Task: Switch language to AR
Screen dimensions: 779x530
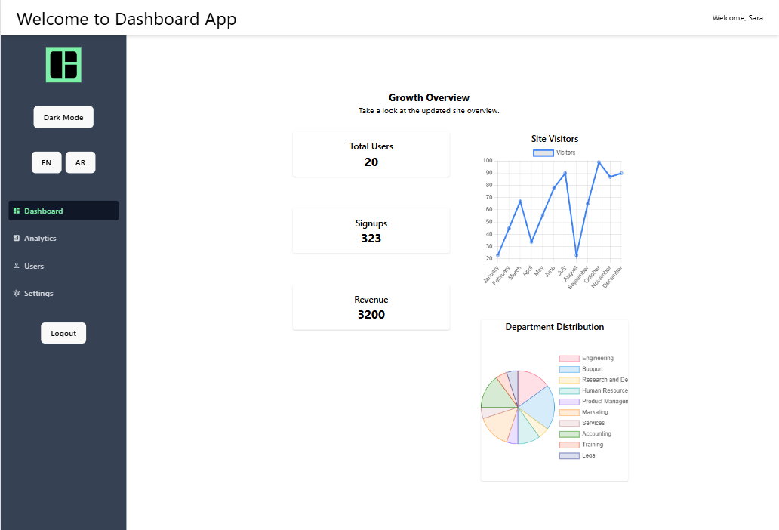Action: [x=80, y=162]
